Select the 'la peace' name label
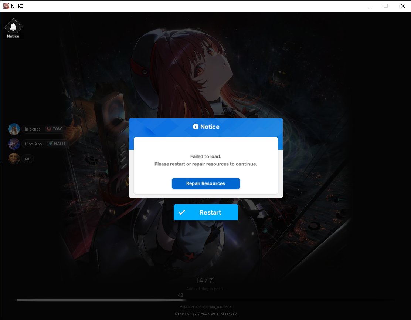The width and height of the screenshot is (411, 320). tap(33, 129)
